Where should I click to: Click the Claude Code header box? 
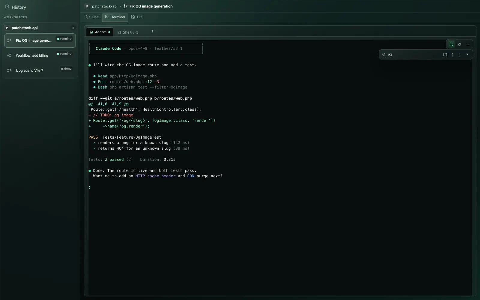[146, 49]
